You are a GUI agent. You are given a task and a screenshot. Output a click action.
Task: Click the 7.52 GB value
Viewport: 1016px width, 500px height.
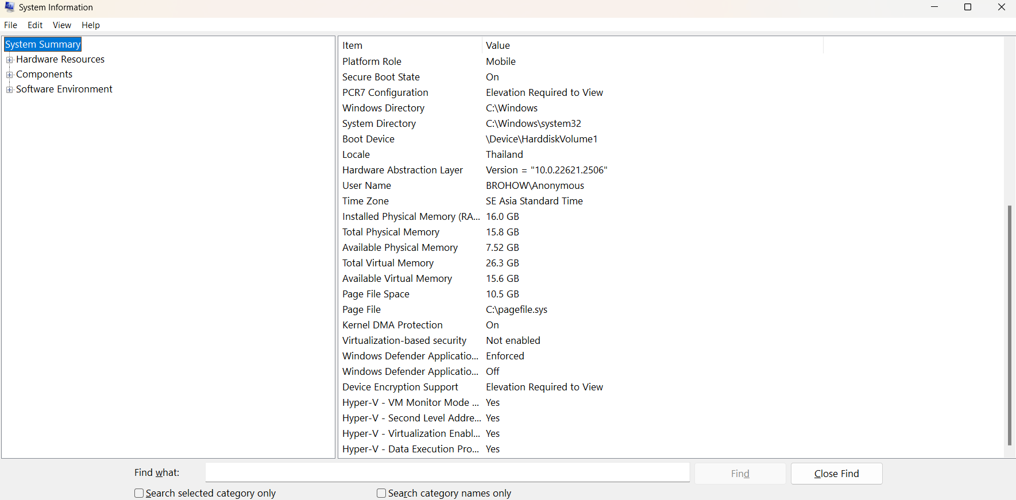coord(503,247)
